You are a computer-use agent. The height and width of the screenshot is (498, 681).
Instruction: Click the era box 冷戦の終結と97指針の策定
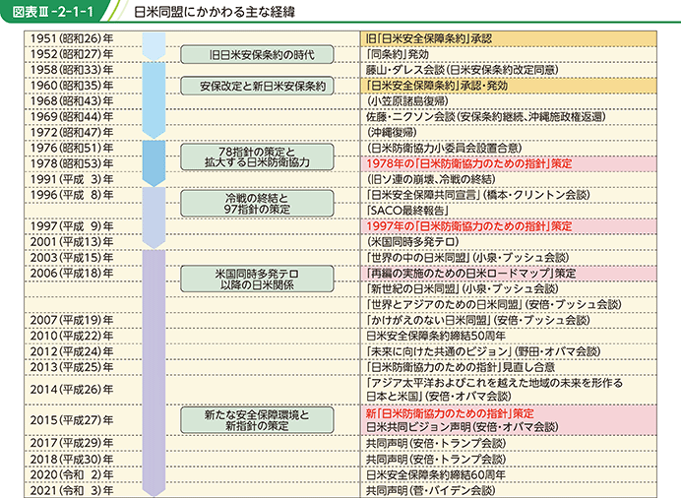[x=257, y=203]
